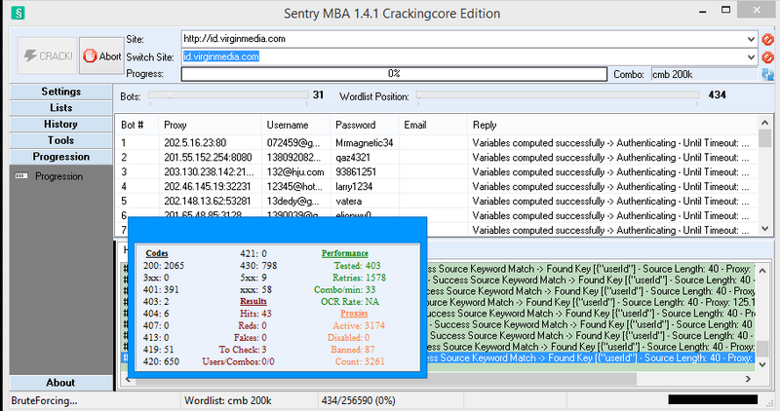Click the Sentry MBA app icon in title bar
Screen dimensions: 780x411
pos(18,13)
